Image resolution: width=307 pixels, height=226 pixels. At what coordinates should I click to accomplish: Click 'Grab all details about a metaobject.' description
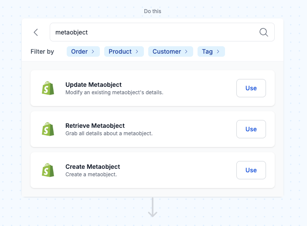pos(109,134)
